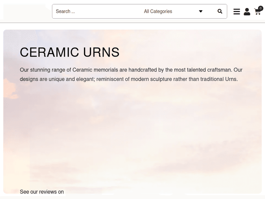This screenshot has height=199, width=265.
Task: Click the site logo placeholder in header
Action: (25, 11)
